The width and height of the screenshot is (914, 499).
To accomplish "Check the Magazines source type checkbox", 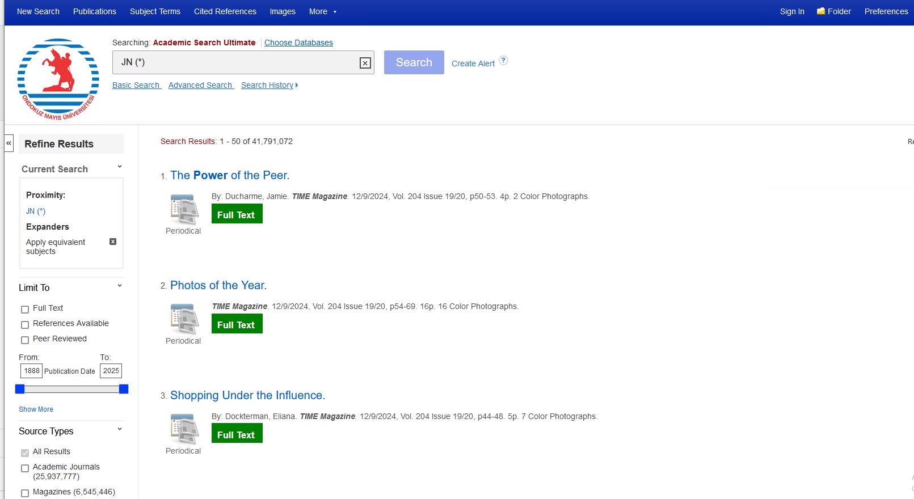I will 25,493.
